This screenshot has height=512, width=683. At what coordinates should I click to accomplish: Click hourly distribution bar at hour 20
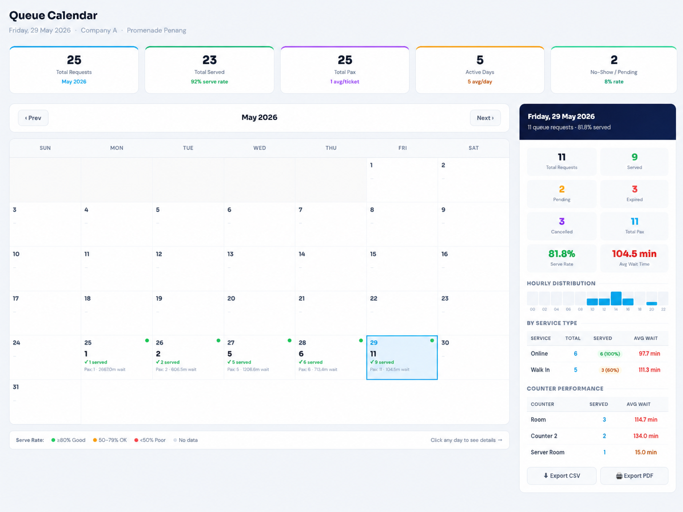pyautogui.click(x=652, y=303)
